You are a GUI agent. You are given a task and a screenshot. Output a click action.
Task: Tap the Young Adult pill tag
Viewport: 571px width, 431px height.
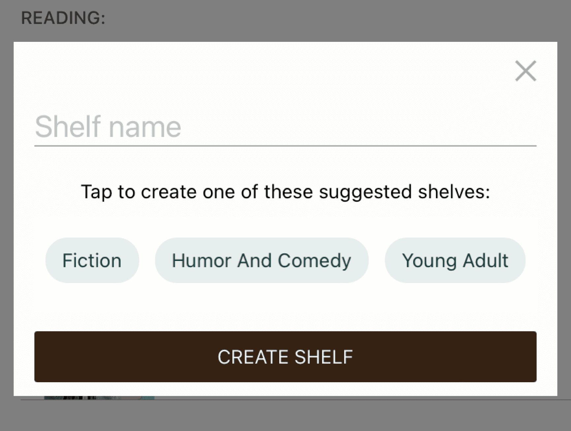point(455,260)
